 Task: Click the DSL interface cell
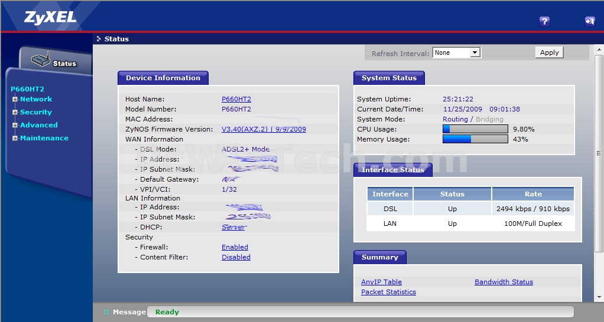point(390,209)
